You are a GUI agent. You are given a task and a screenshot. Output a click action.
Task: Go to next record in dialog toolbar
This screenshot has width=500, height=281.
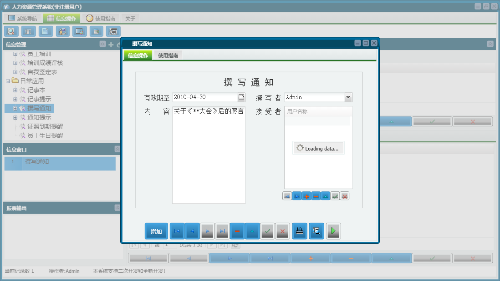[x=207, y=231]
